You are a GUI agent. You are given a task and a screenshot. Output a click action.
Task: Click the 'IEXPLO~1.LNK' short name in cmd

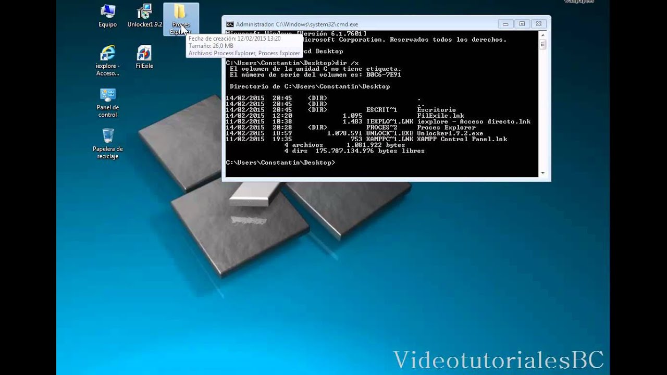[x=389, y=121]
